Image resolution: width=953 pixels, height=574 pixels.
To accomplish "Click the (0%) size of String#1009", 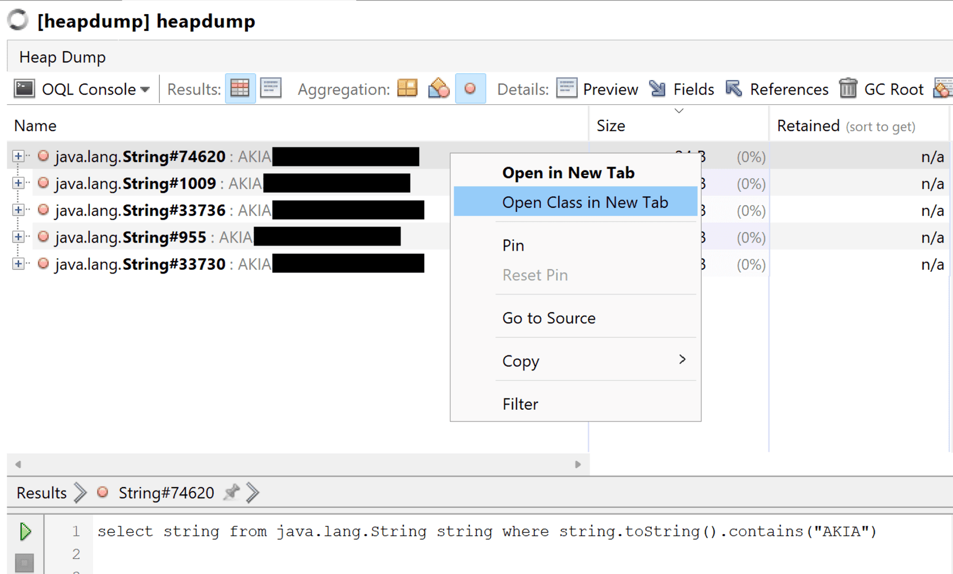I will click(x=751, y=184).
